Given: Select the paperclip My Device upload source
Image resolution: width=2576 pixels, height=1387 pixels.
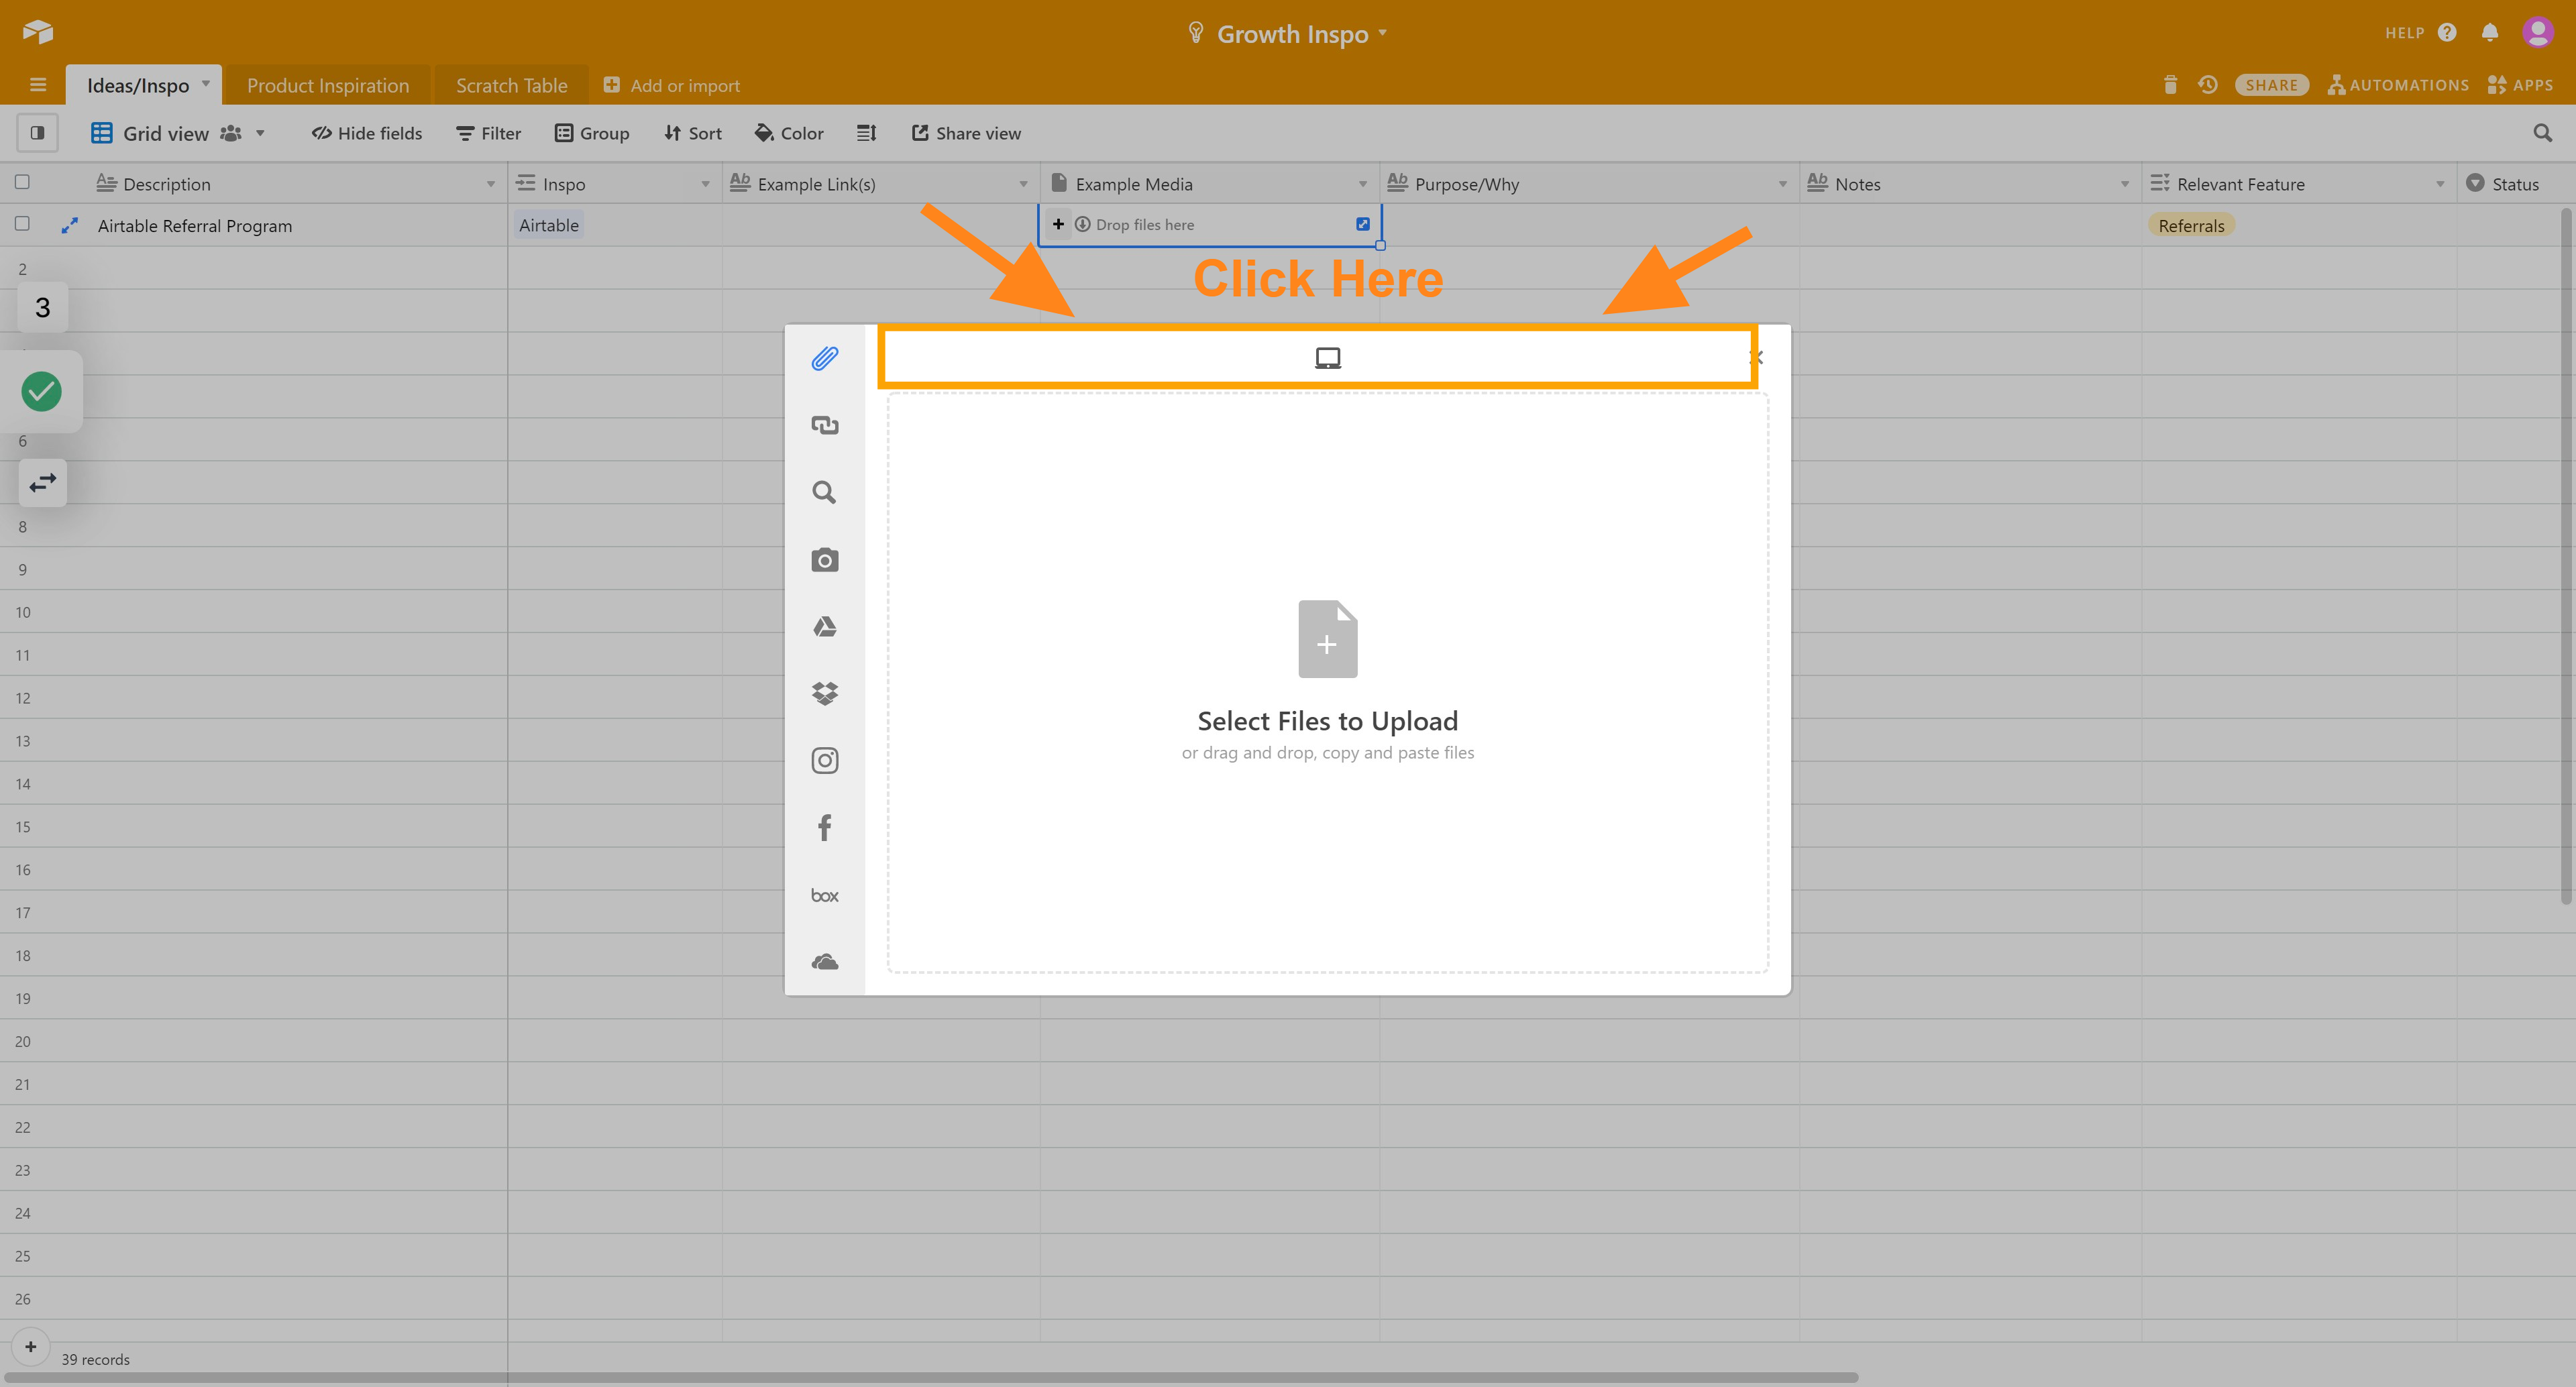Looking at the screenshot, I should pyautogui.click(x=824, y=358).
